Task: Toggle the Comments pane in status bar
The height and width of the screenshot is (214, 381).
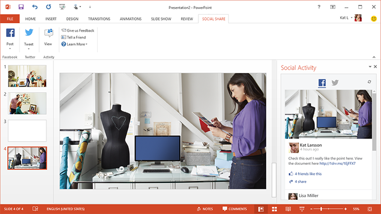Action: [x=234, y=209]
